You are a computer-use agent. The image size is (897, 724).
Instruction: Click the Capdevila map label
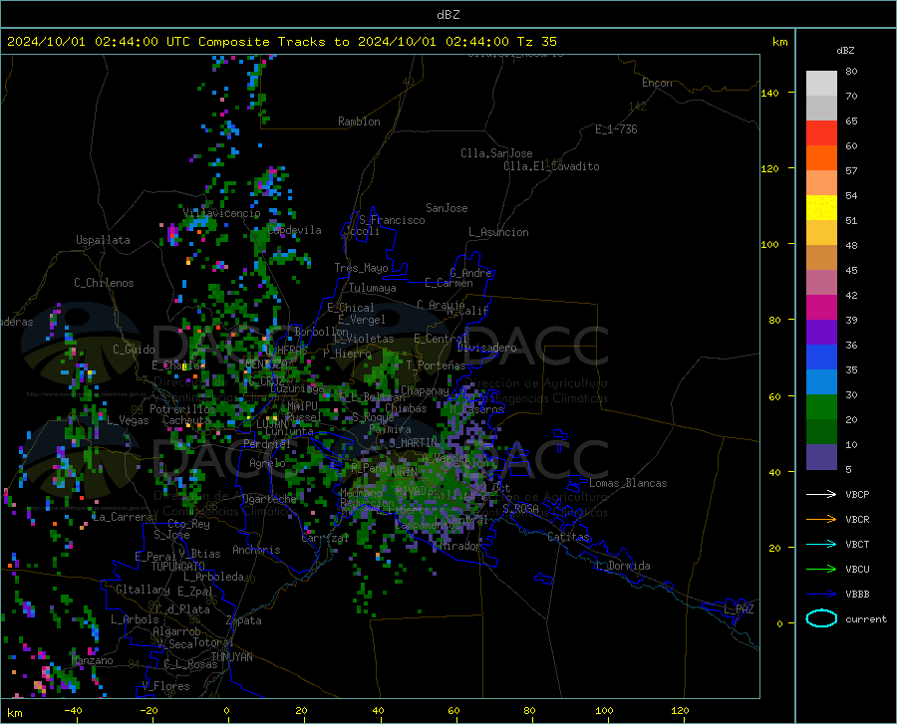tap(294, 230)
